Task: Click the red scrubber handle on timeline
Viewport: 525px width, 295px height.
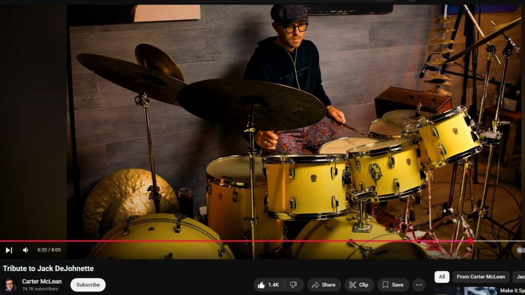Action: click(x=470, y=241)
